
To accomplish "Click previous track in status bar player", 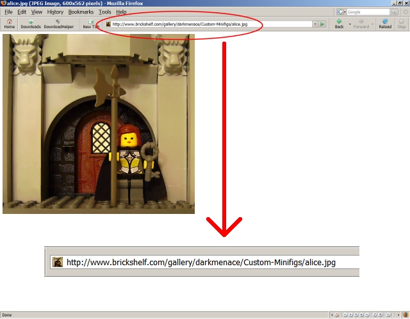I will point(345,315).
